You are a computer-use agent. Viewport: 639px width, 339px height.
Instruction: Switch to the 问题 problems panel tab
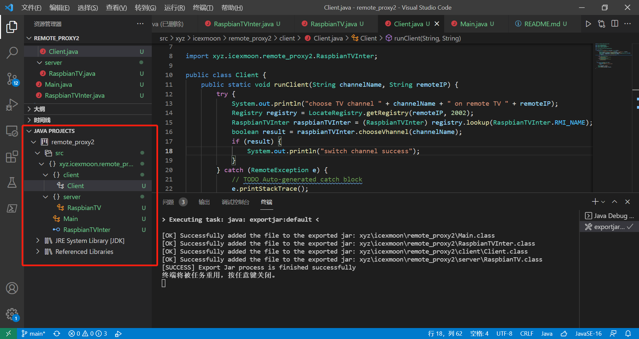pyautogui.click(x=168, y=202)
